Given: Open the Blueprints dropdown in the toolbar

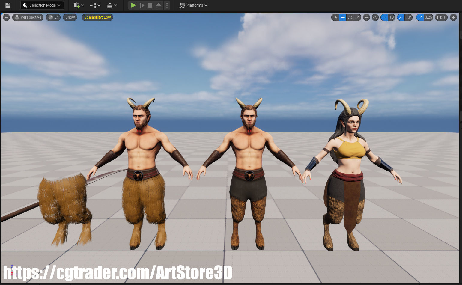Looking at the screenshot, I should pyautogui.click(x=95, y=5).
